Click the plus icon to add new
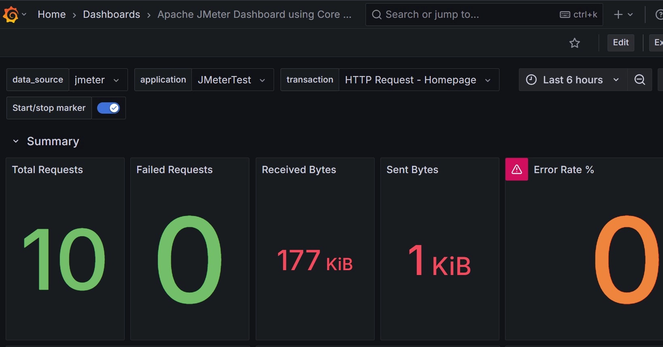 click(x=618, y=15)
